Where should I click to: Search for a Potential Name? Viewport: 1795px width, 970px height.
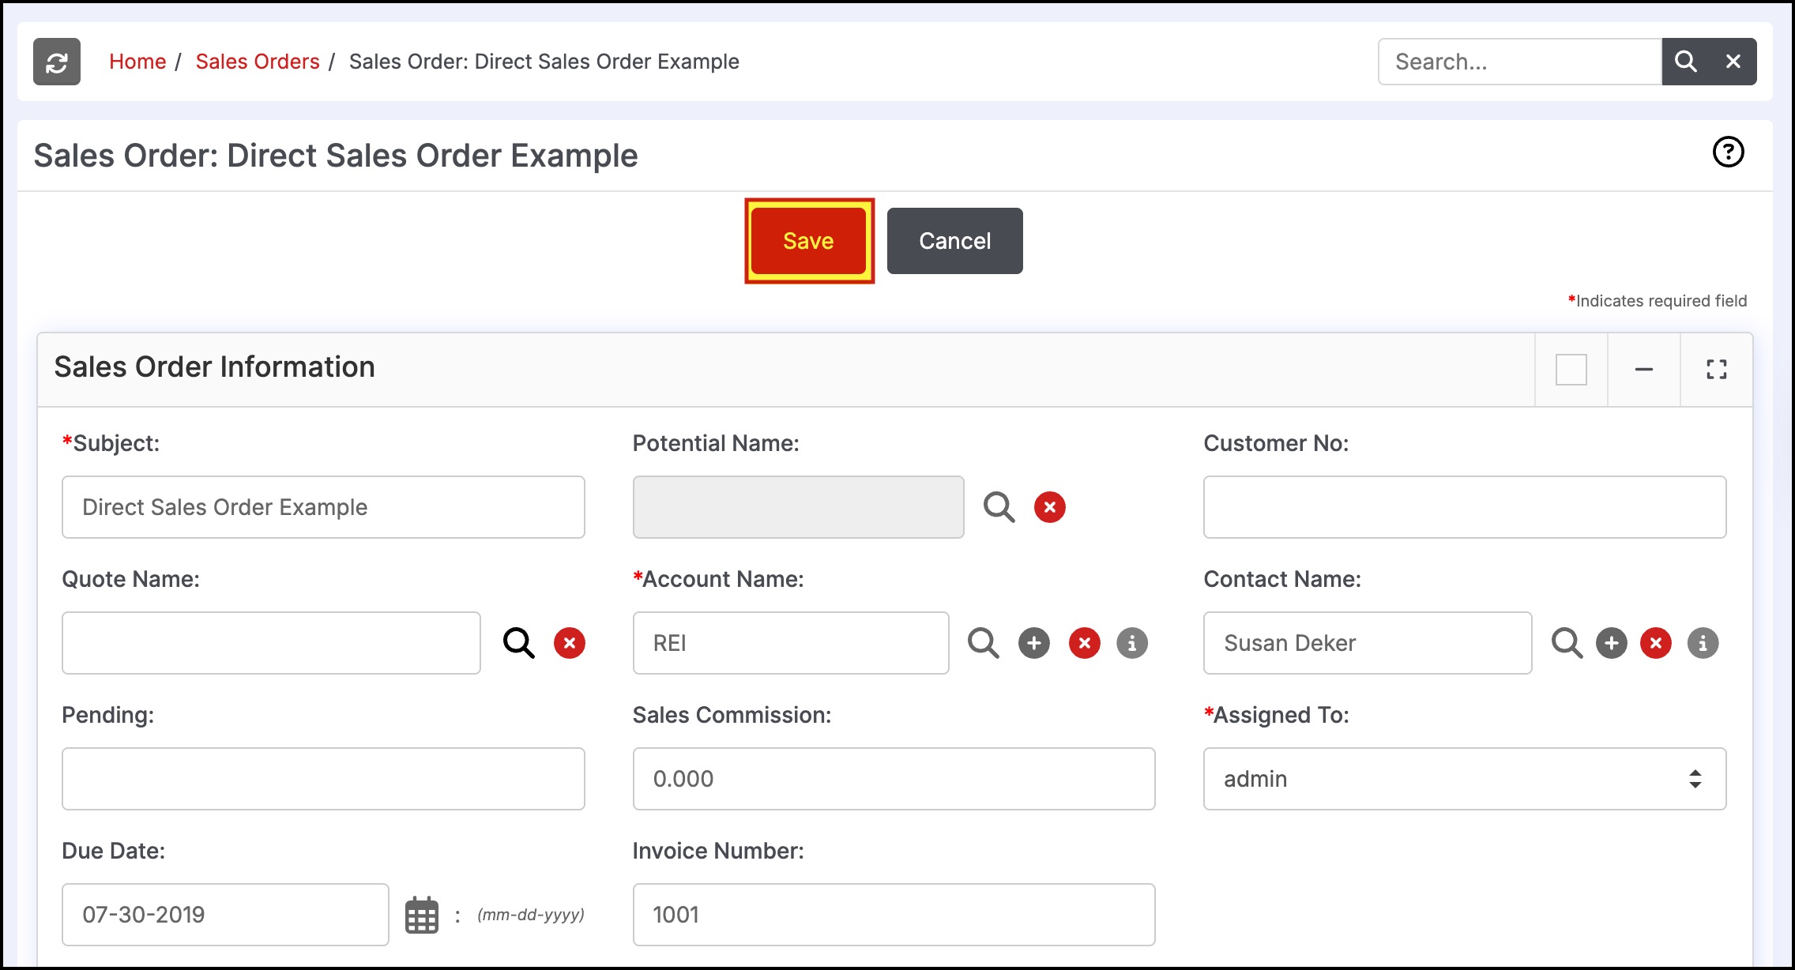999,507
